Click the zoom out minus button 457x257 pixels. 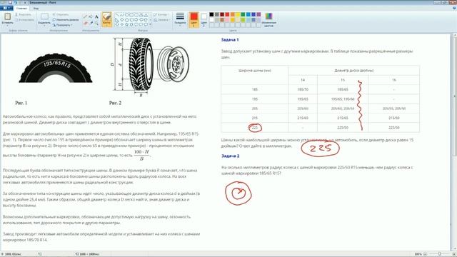pos(425,254)
